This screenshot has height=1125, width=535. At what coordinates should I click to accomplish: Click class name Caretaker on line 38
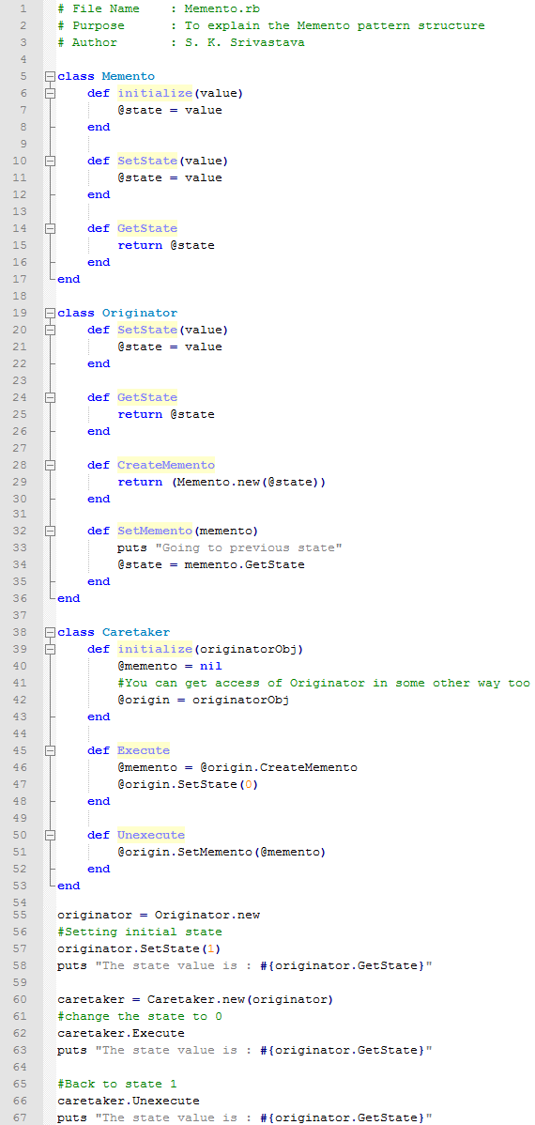point(136,632)
